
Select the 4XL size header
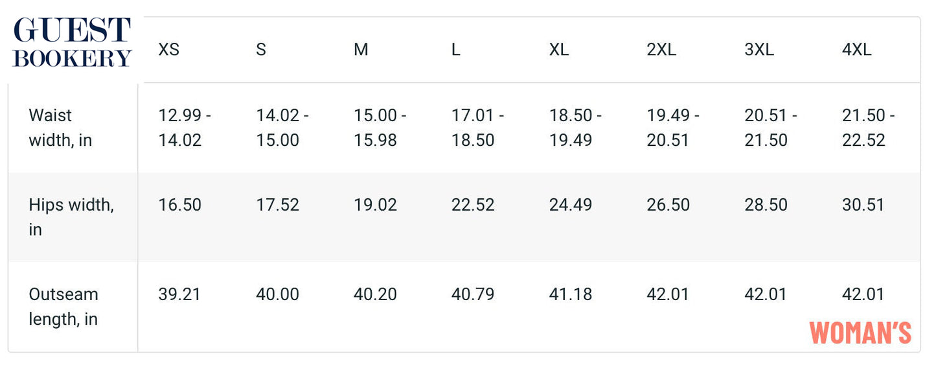(x=857, y=50)
